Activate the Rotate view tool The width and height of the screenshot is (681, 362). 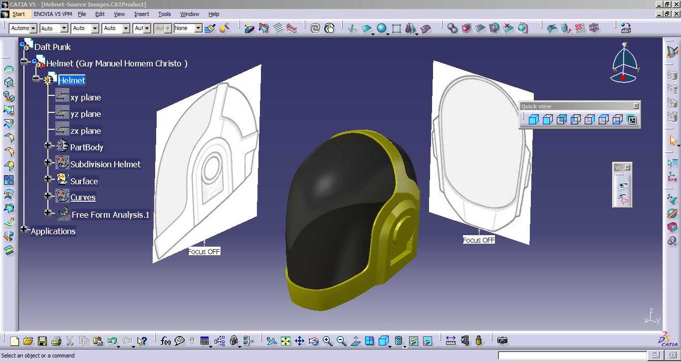[x=313, y=341]
